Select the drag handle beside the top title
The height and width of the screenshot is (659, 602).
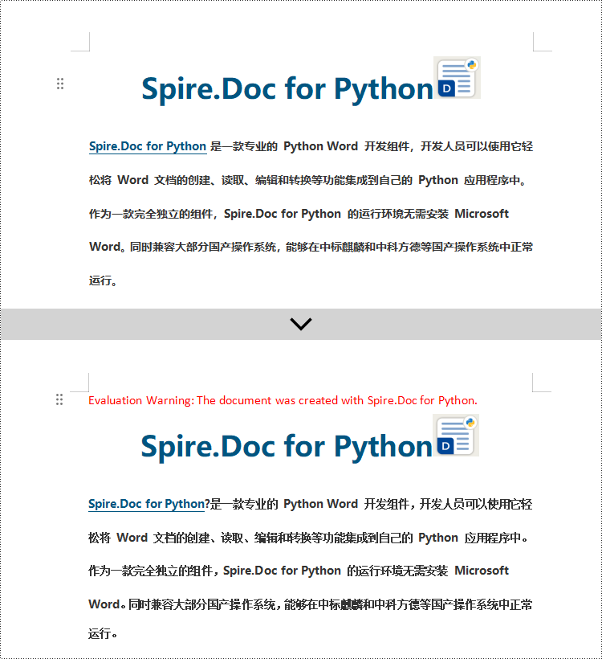pos(60,84)
